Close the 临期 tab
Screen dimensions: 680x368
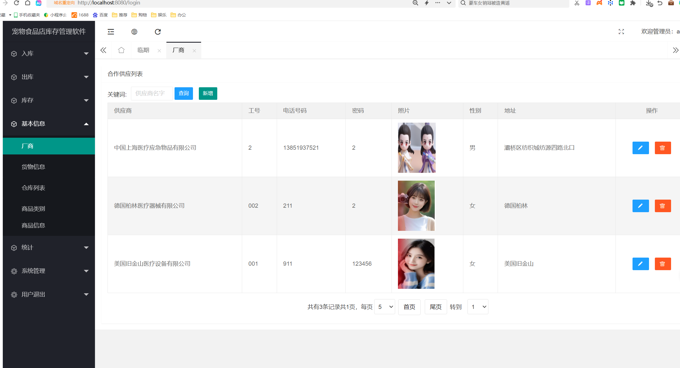(159, 51)
